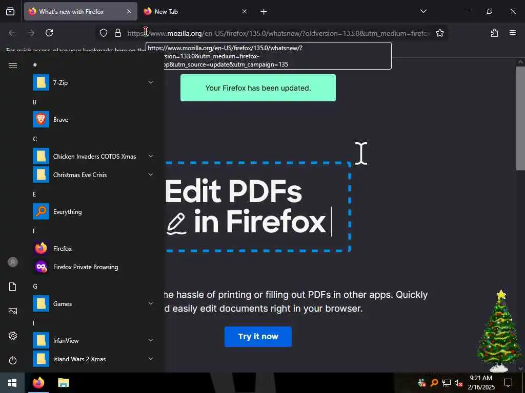Click the G letter group header
525x393 pixels.
[x=35, y=287]
